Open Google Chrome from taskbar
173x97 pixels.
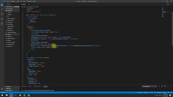point(20,95)
